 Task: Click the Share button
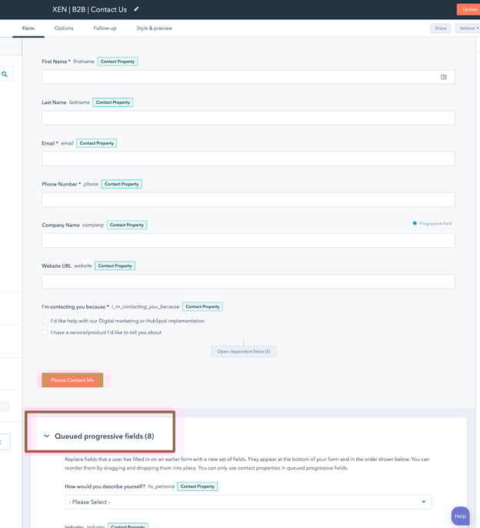tap(440, 28)
